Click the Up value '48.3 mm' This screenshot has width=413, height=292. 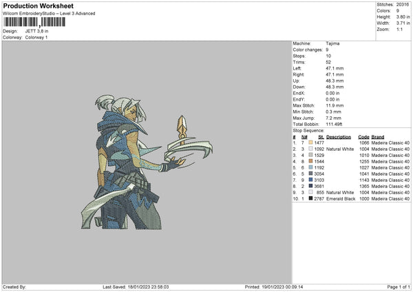click(x=335, y=81)
